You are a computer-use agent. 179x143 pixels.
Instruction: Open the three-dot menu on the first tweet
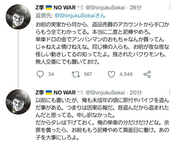(170, 7)
